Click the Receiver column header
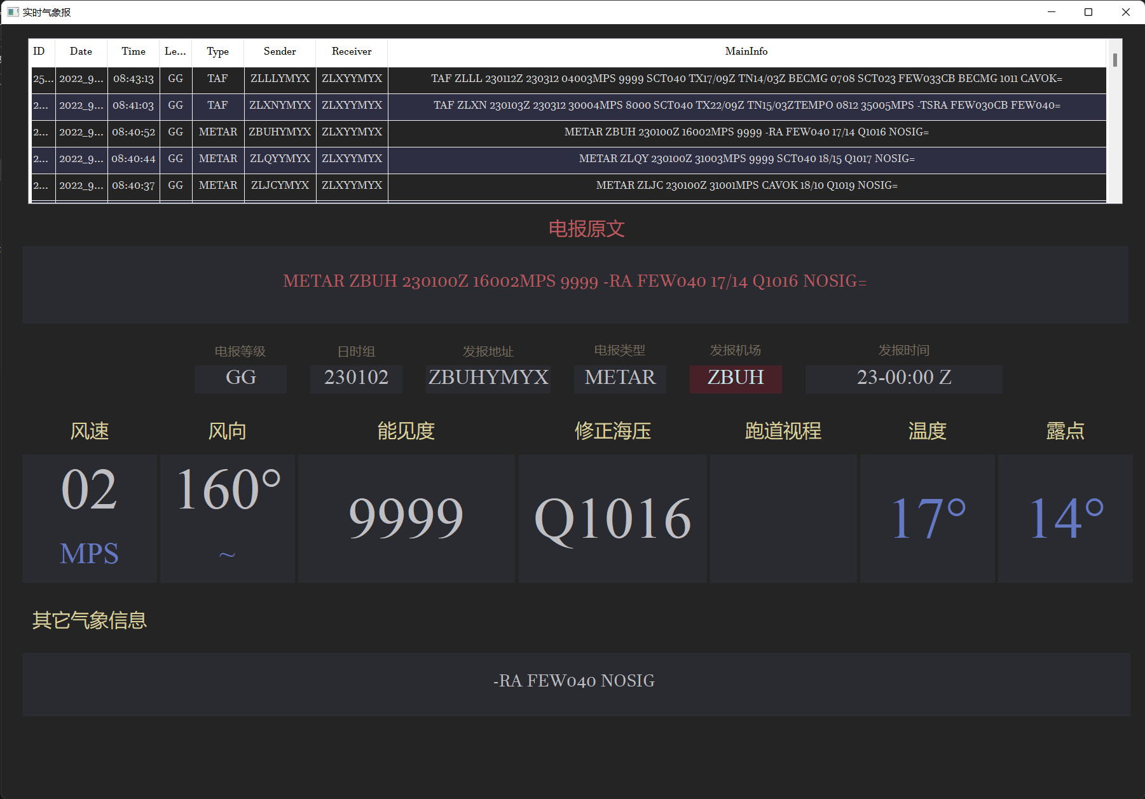The image size is (1145, 799). pyautogui.click(x=350, y=51)
